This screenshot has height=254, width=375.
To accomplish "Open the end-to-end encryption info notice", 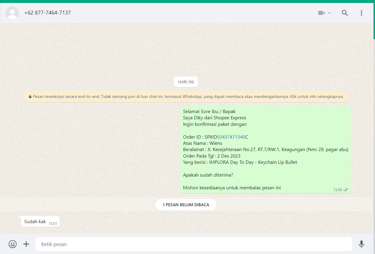I will coord(186,97).
